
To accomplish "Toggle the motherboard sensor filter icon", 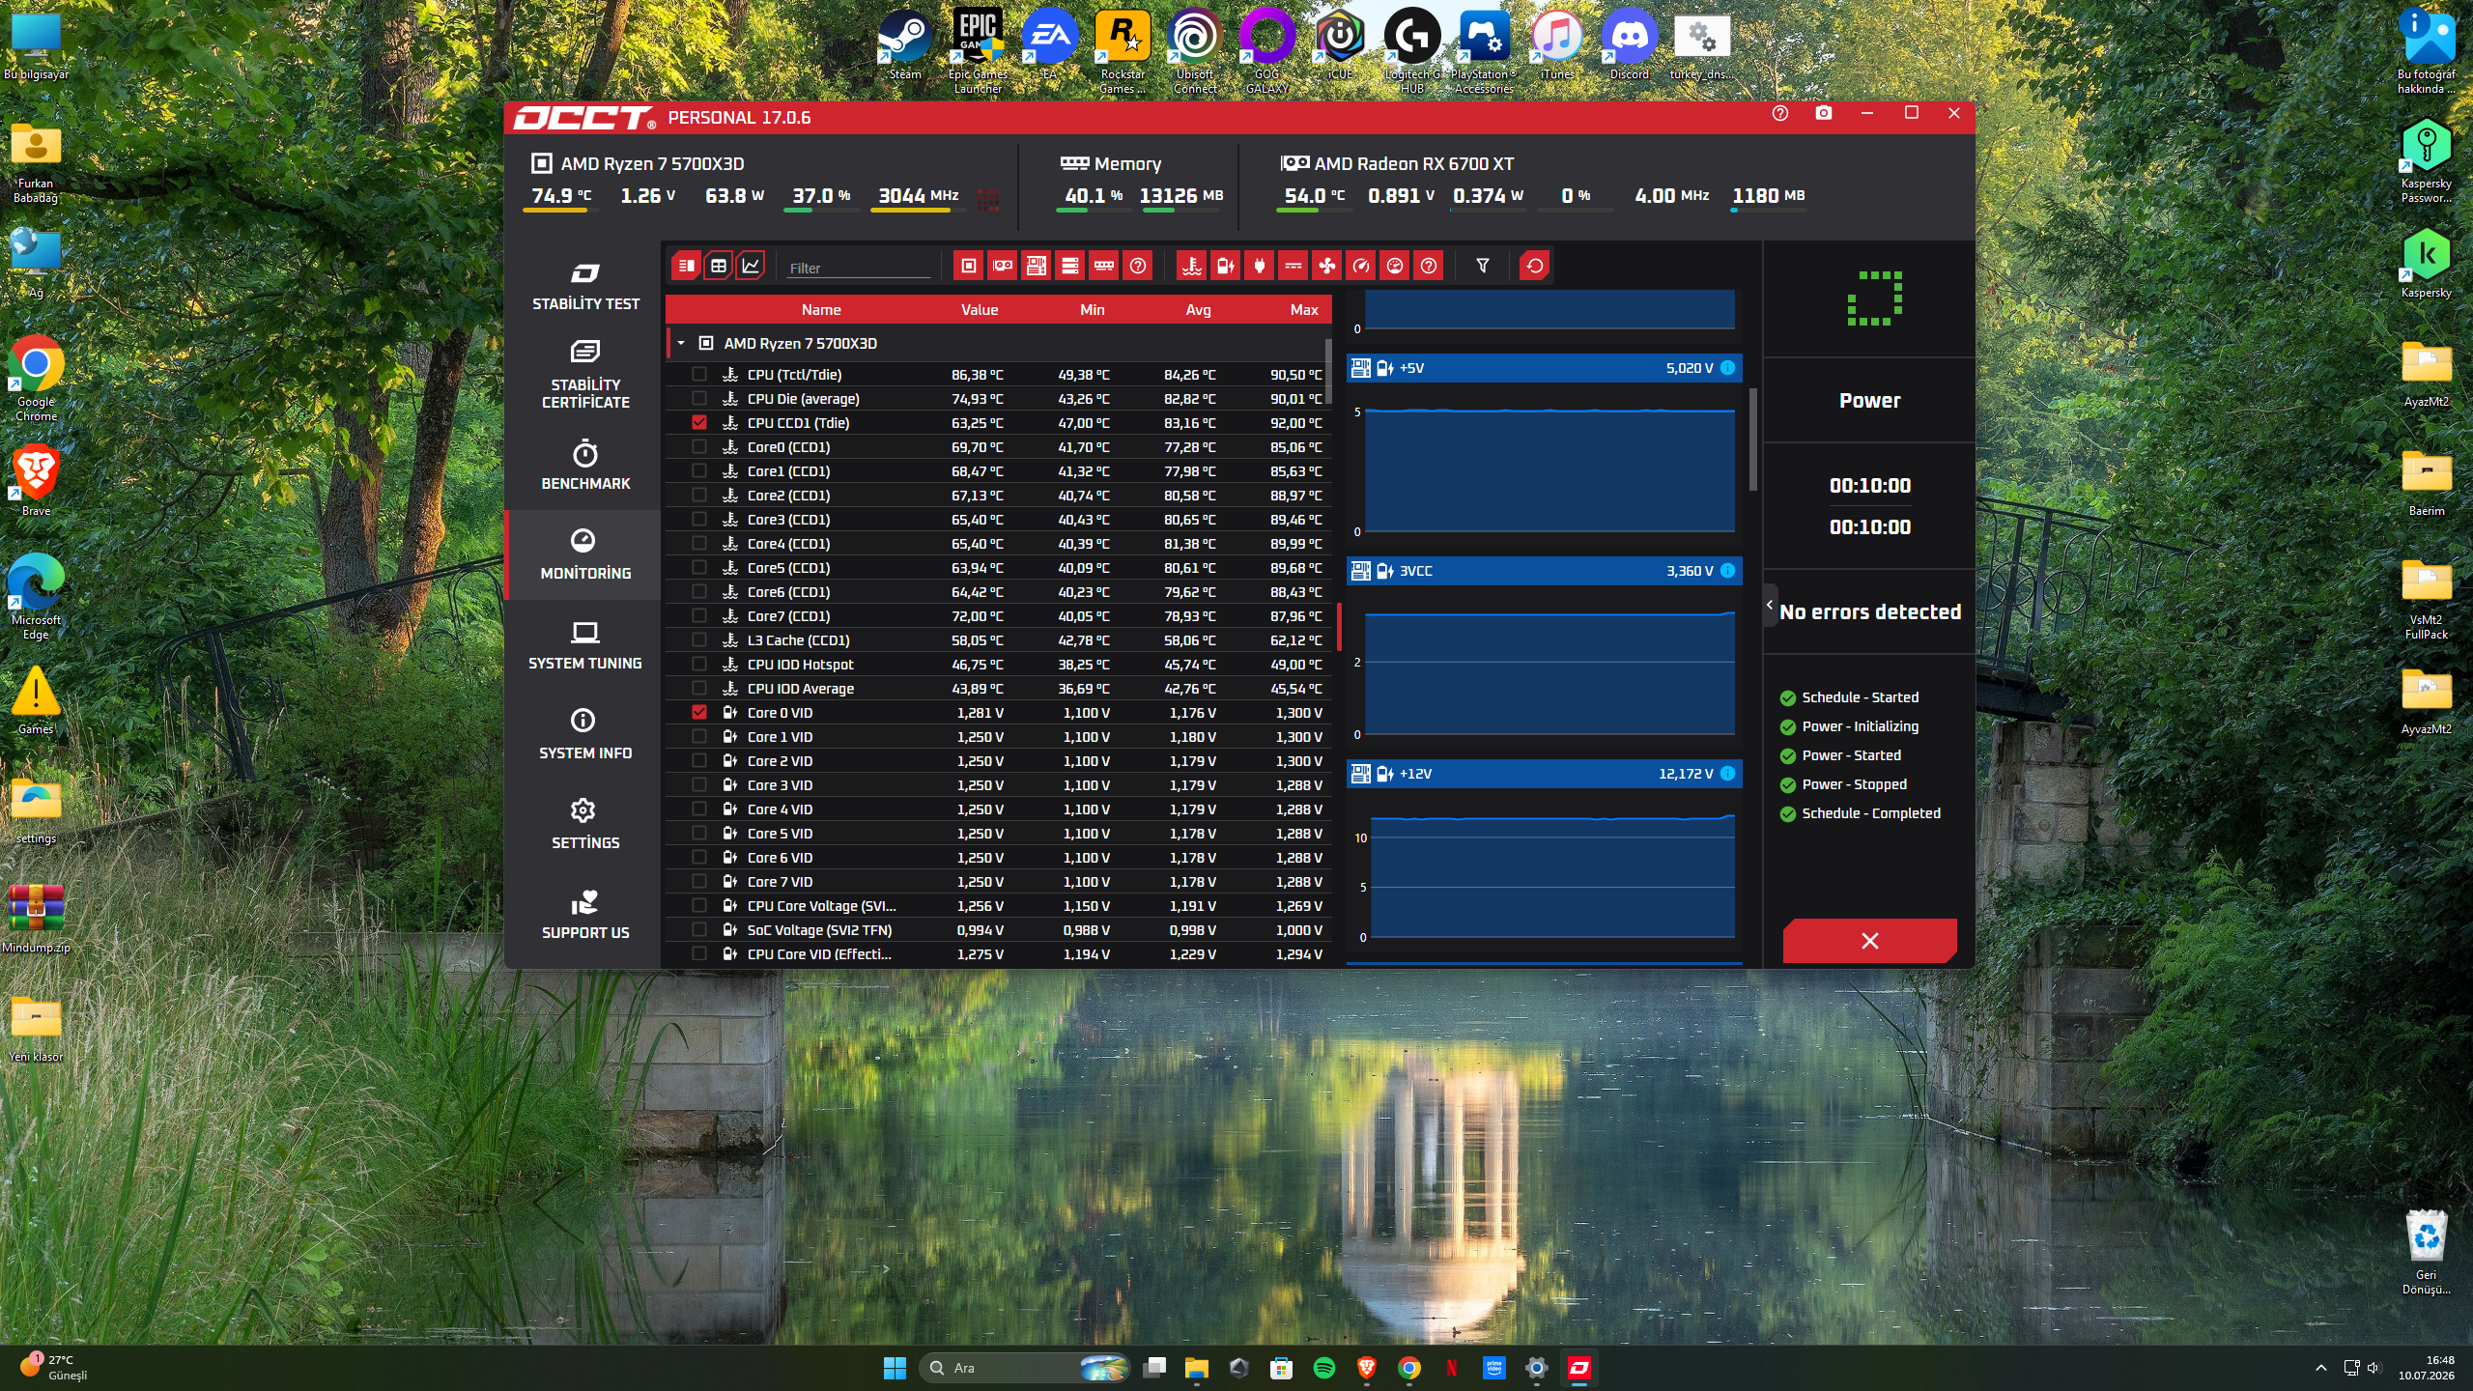I will [1037, 266].
